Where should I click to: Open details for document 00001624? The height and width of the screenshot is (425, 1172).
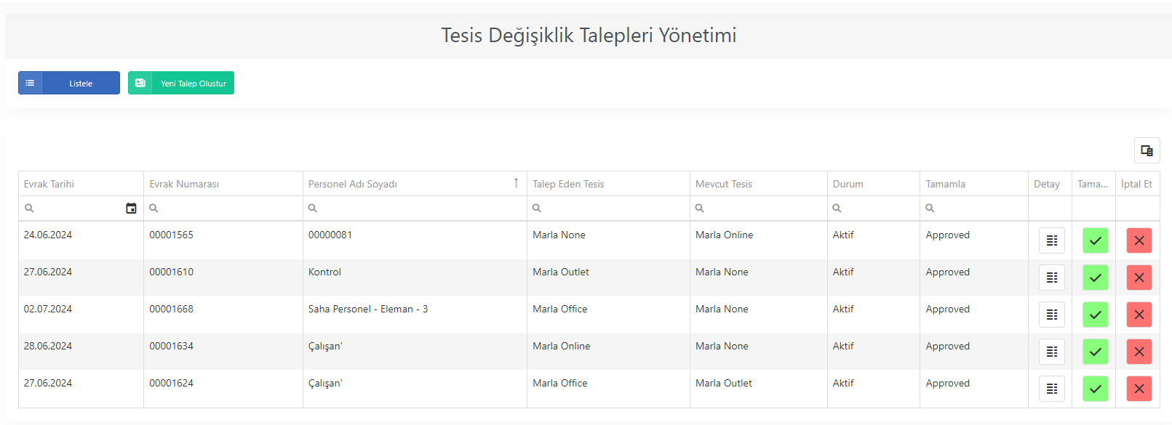point(1051,389)
